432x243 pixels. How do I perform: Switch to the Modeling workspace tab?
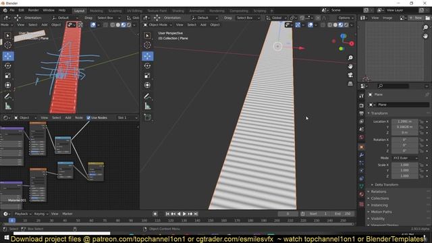[x=96, y=11]
